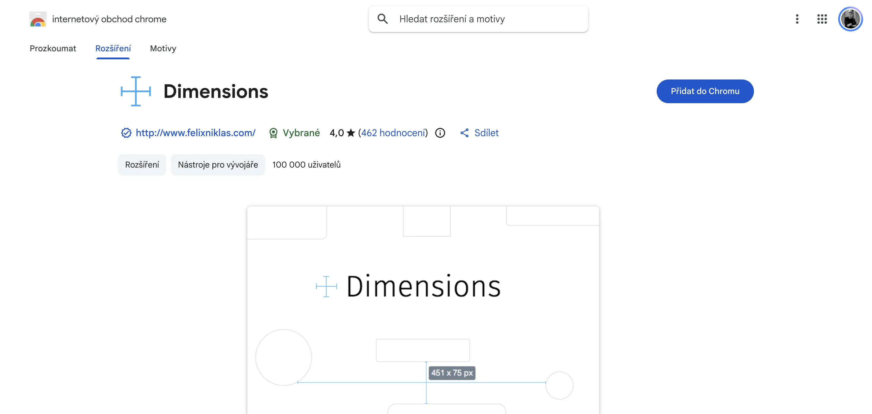Open the felixniklas.com publisher link

(195, 133)
